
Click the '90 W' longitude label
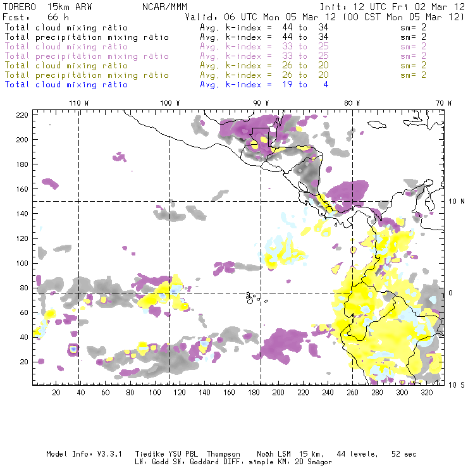point(261,103)
